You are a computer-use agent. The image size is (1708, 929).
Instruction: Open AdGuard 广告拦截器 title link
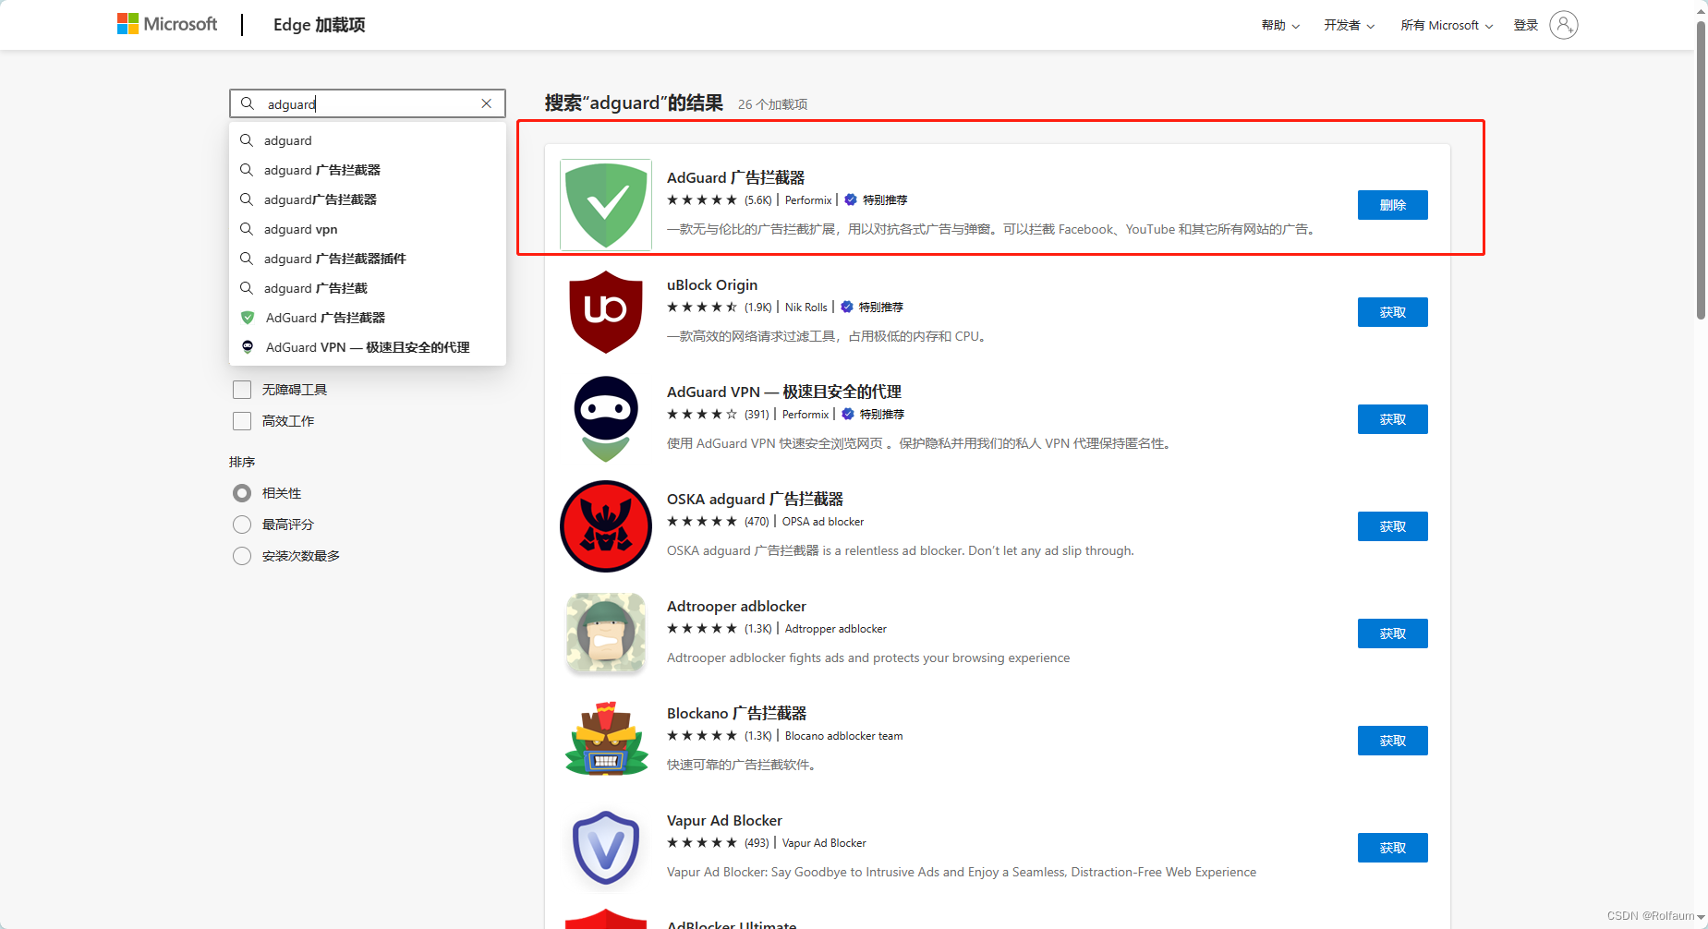pyautogui.click(x=735, y=177)
